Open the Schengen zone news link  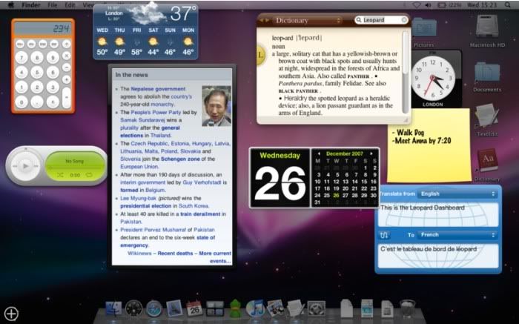click(180, 159)
